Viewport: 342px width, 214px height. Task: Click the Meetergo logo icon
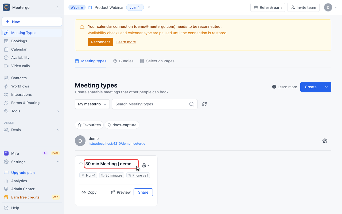click(x=6, y=7)
